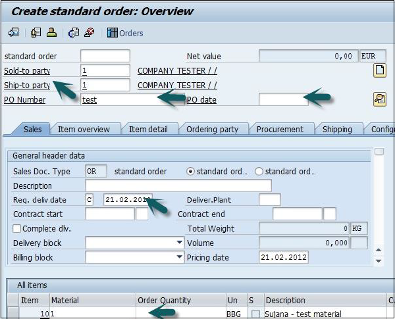This screenshot has height=319, width=395.
Task: Enable the Complete dlv. checkbox
Action: point(17,229)
